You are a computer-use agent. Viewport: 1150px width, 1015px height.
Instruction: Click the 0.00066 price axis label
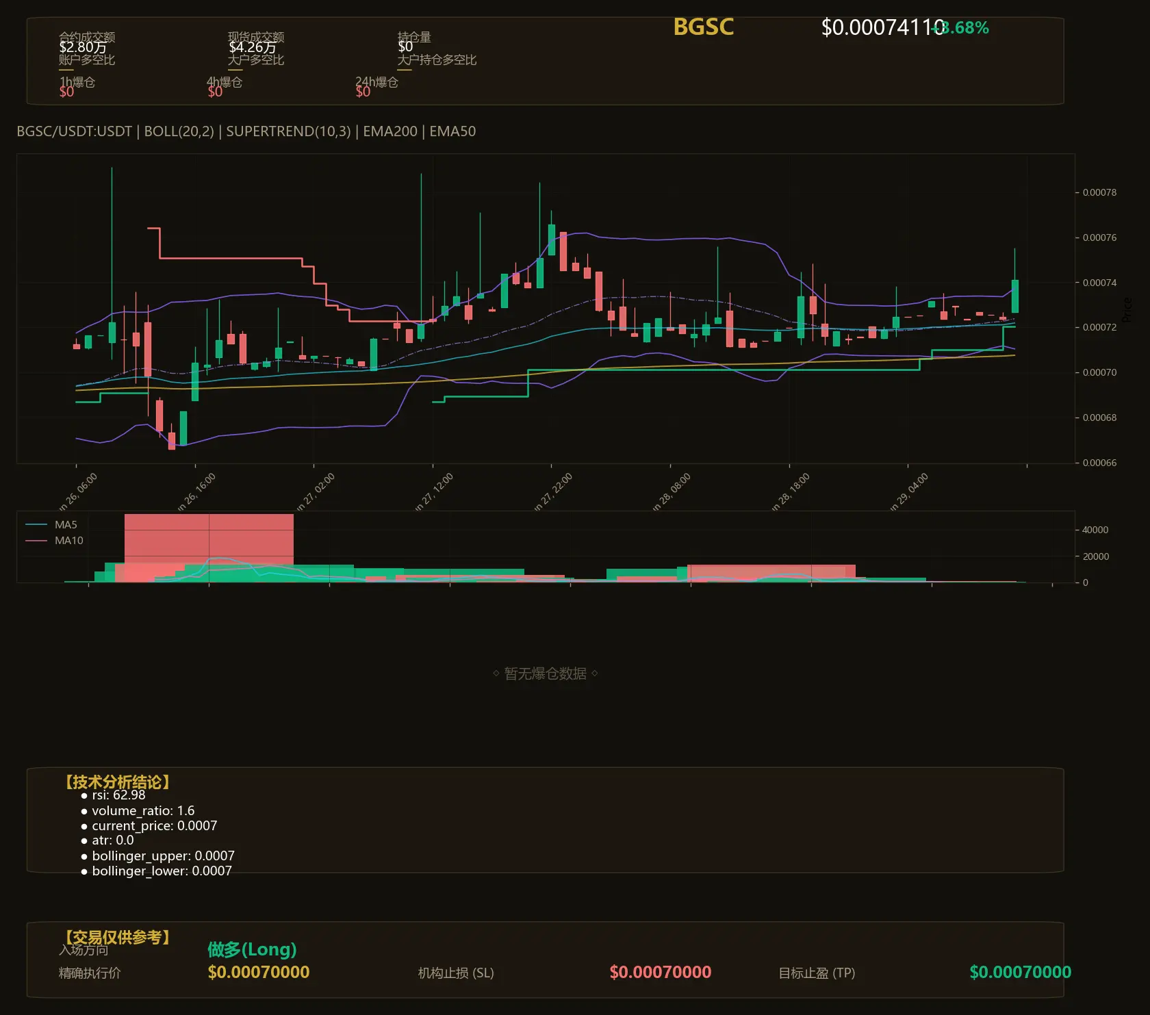pyautogui.click(x=1099, y=463)
